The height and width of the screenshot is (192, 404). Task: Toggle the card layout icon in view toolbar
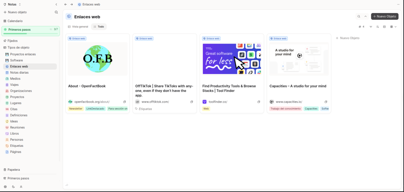[x=384, y=27]
